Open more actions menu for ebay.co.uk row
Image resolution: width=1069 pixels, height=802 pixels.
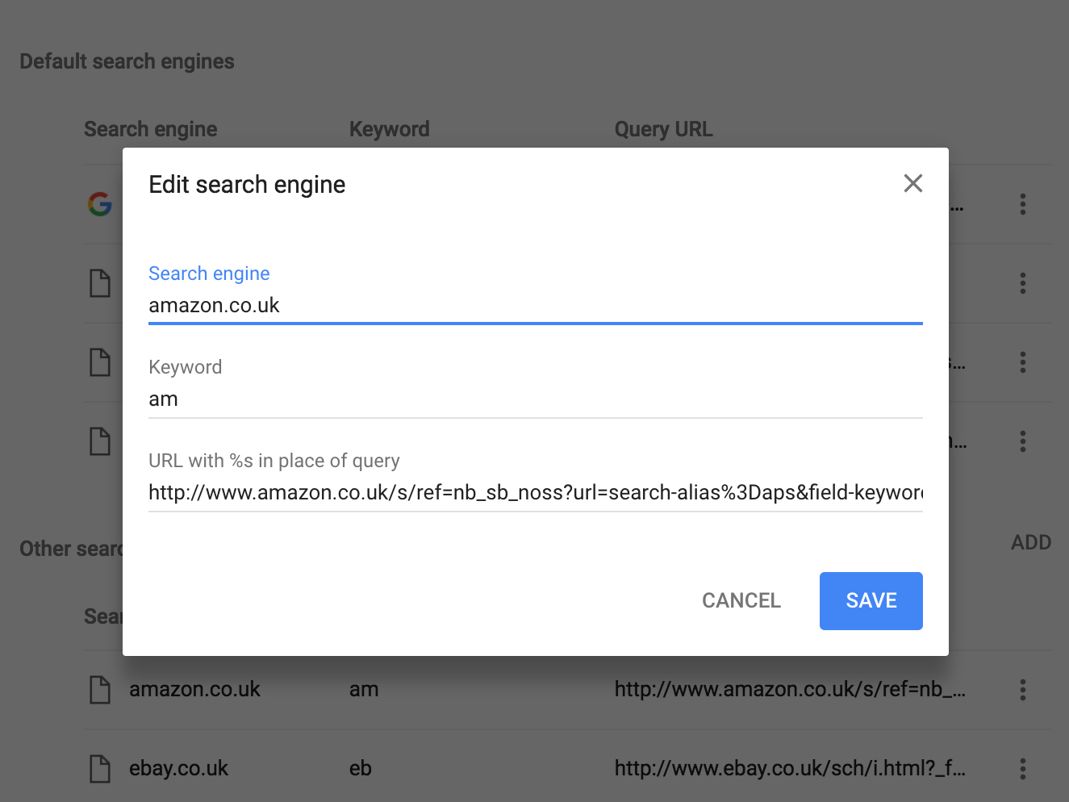1022,769
